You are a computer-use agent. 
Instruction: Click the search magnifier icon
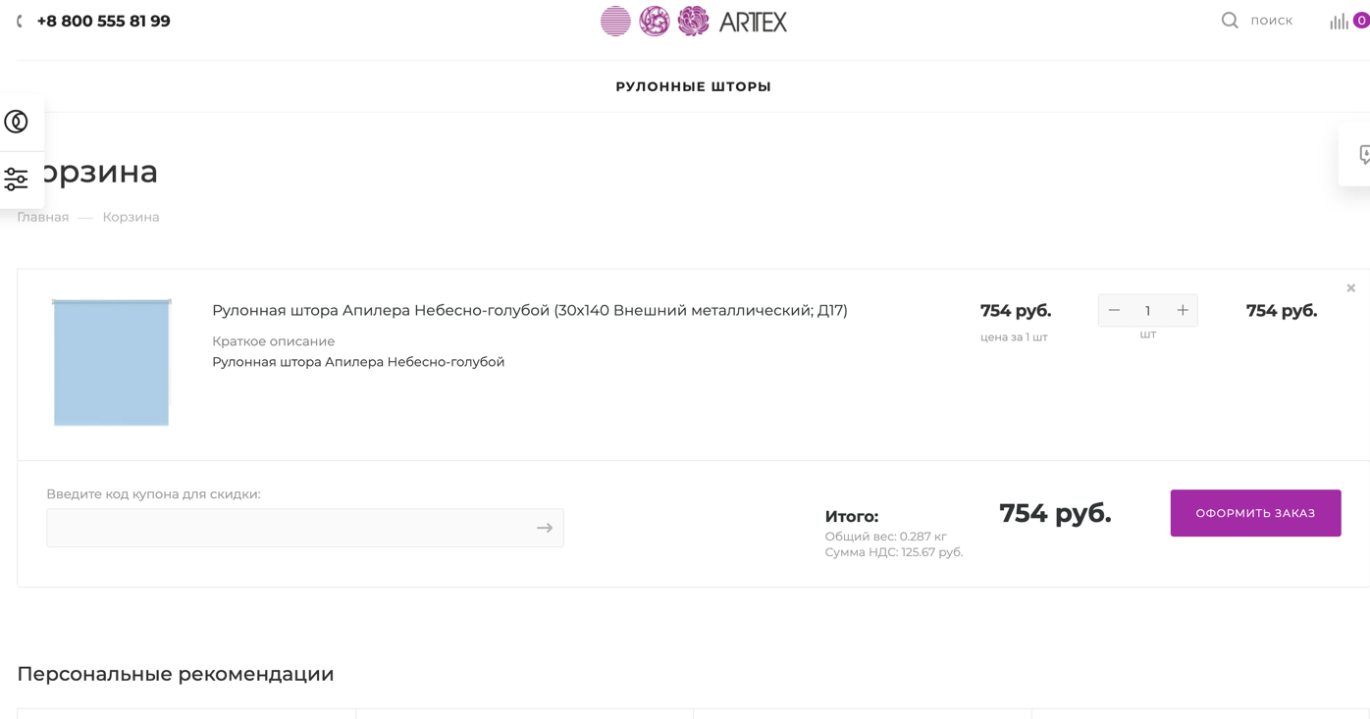tap(1230, 21)
